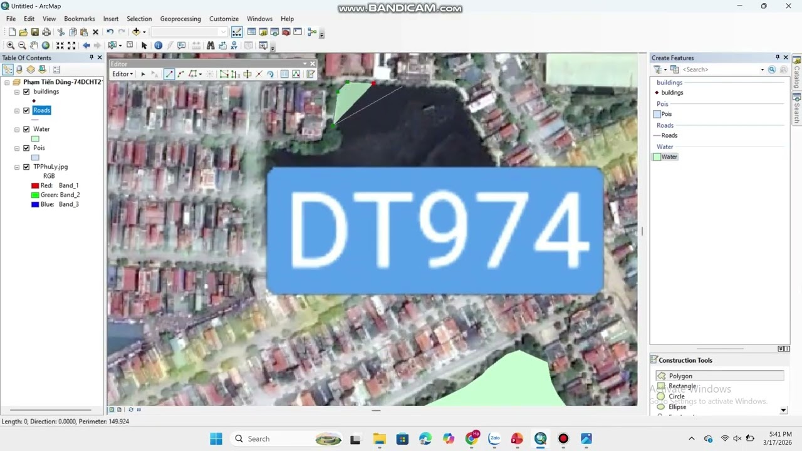Click the Rotate tool in Editor toolbar

click(271, 74)
